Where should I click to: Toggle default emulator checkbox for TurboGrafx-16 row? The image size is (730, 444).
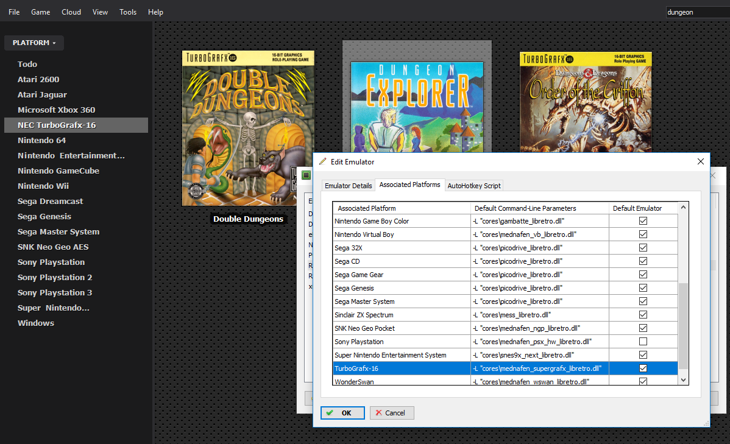pyautogui.click(x=643, y=368)
